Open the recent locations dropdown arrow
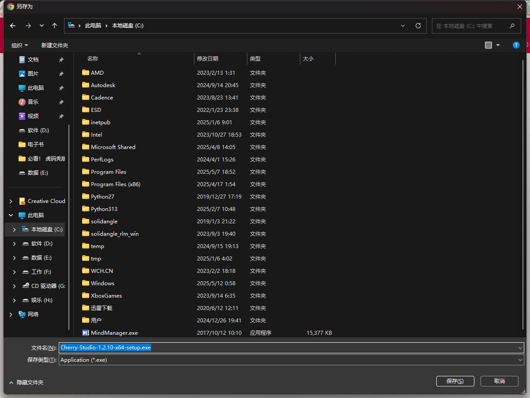Image resolution: width=530 pixels, height=398 pixels. point(42,26)
